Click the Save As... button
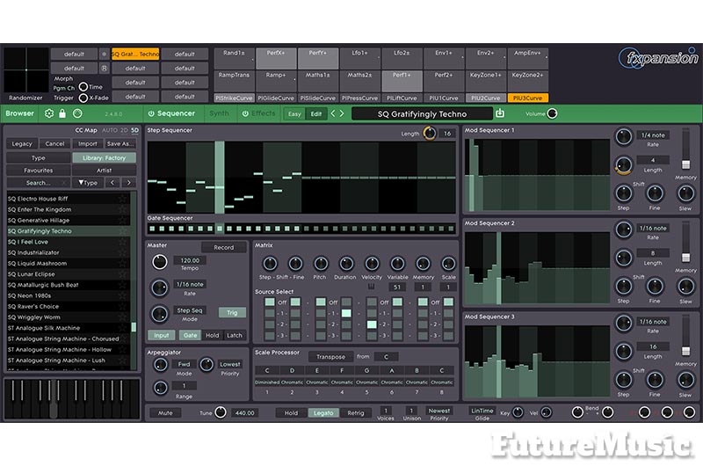This screenshot has width=703, height=466. pos(120,143)
